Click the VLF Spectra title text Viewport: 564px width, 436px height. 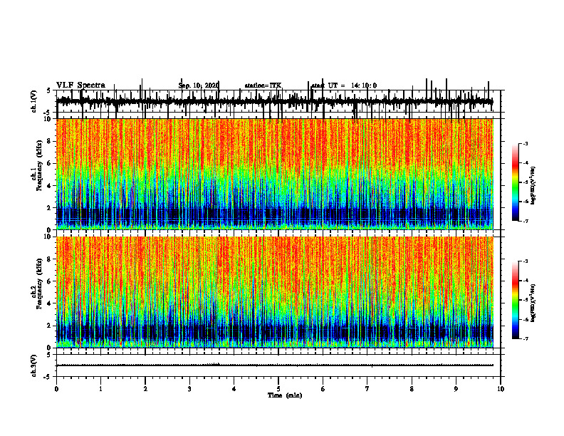80,85
